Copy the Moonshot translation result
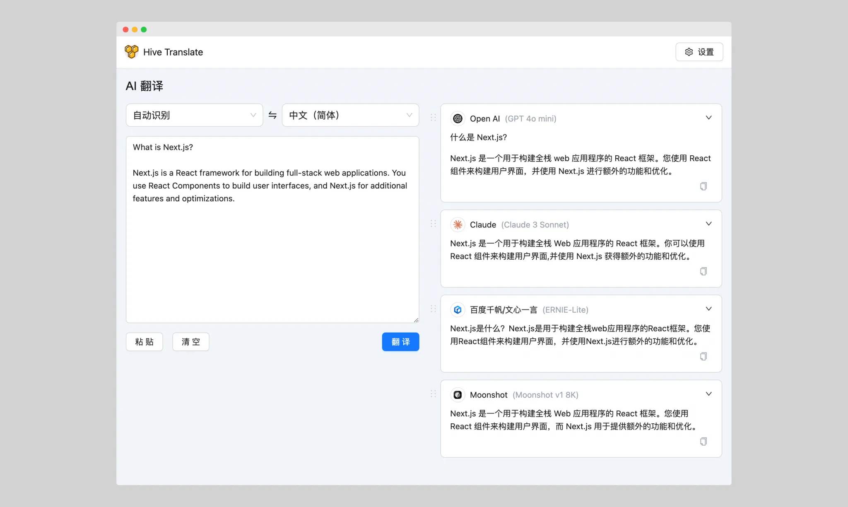This screenshot has height=507, width=848. click(x=703, y=442)
